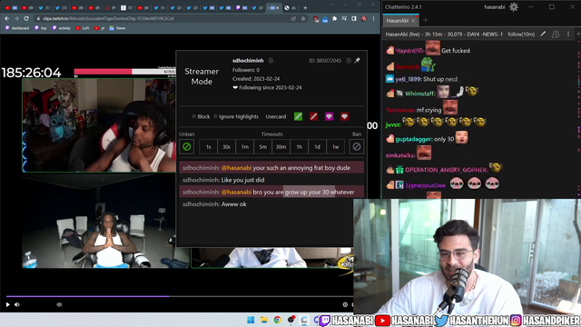Image resolution: width=581 pixels, height=327 pixels.
Task: Click the green sword mod icon
Action: [x=298, y=116]
